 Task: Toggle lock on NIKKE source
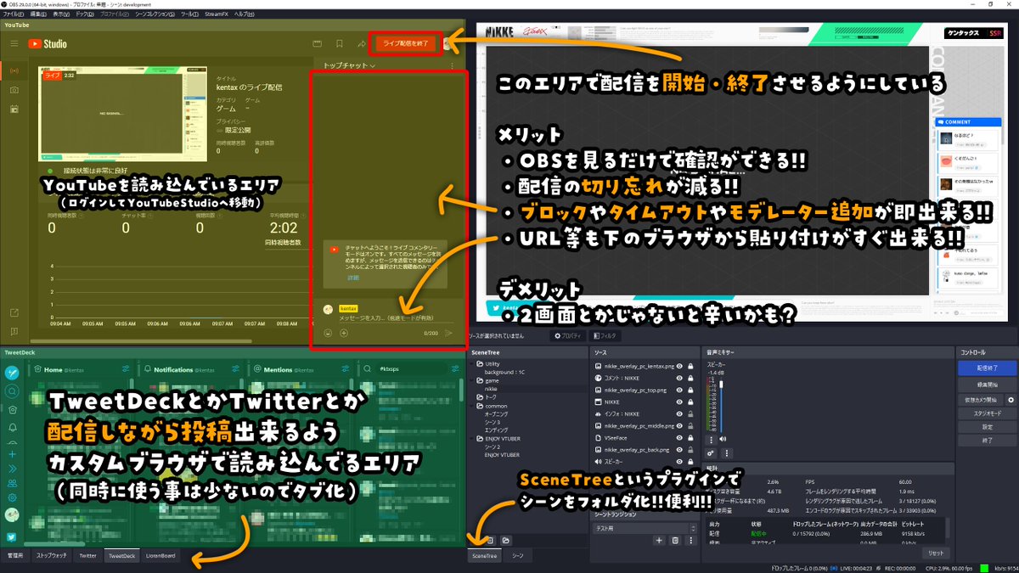pos(690,401)
